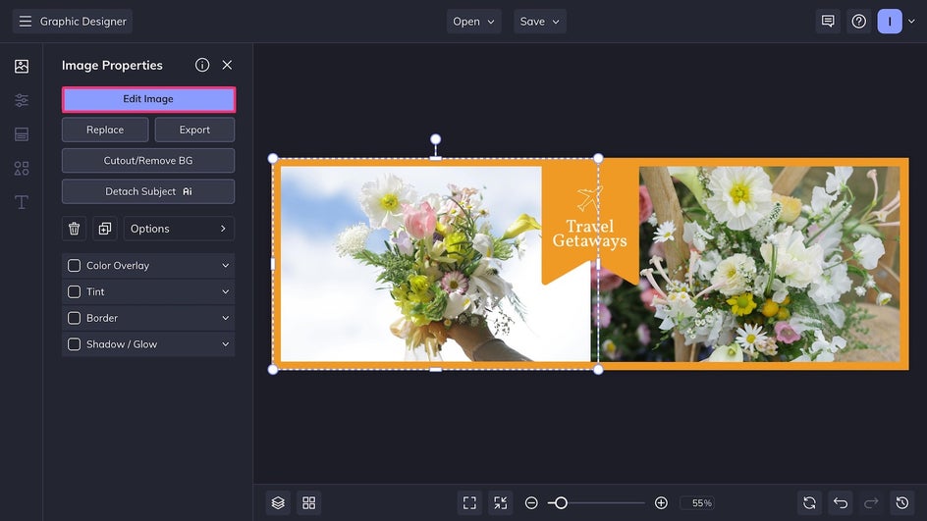Enable the Tint checkbox
Screen dimensions: 927x521
click(74, 291)
